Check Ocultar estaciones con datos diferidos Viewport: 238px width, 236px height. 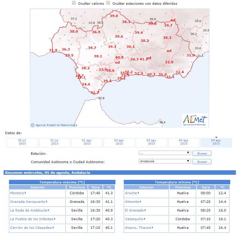pos(108,3)
